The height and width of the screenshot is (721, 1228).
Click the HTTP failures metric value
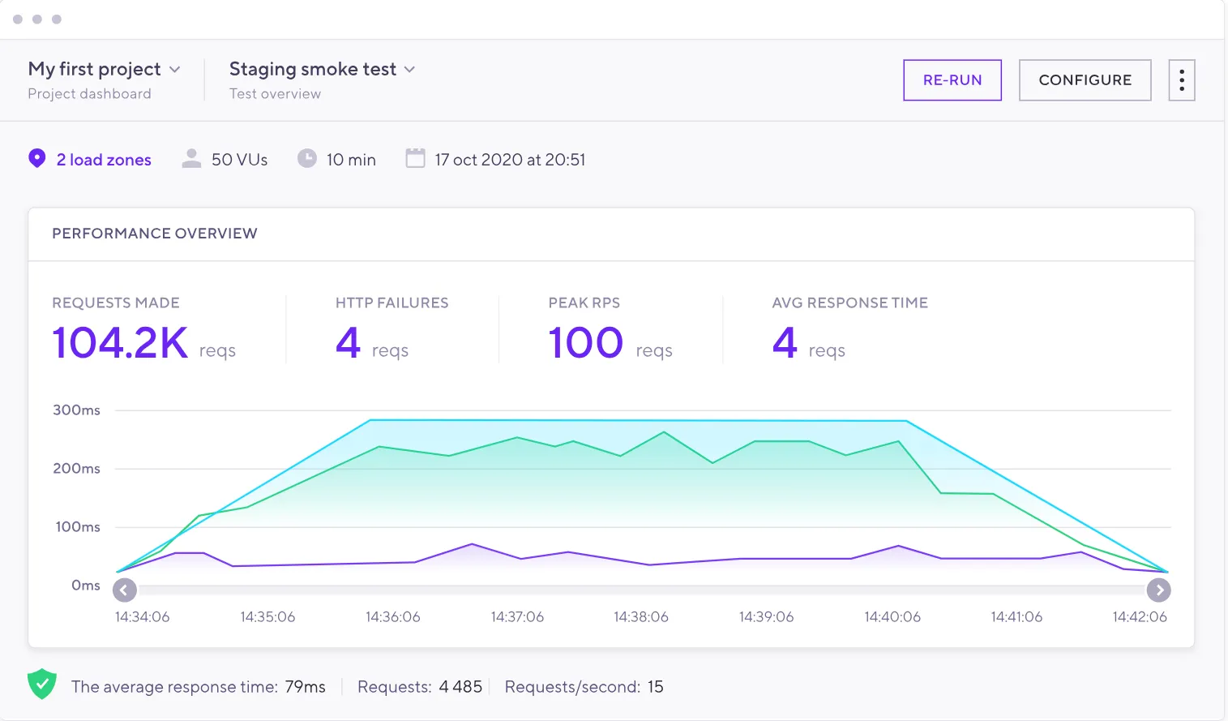(348, 343)
